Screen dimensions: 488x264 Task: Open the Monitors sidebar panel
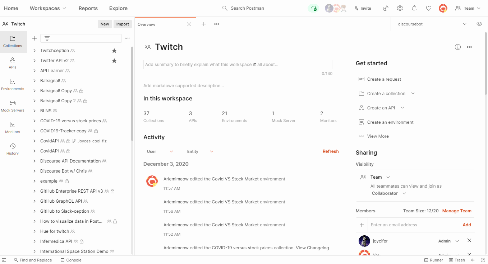tap(13, 128)
